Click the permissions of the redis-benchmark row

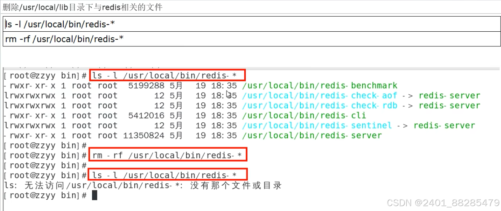(30, 86)
